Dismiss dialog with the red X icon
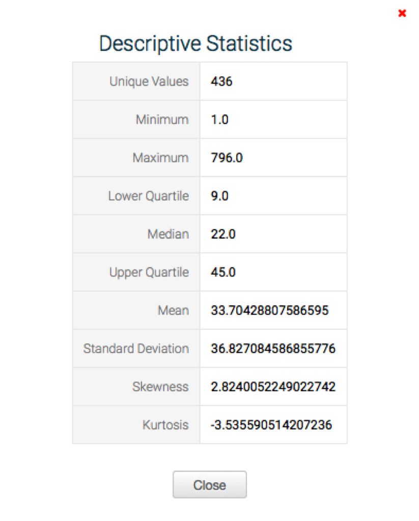 402,13
